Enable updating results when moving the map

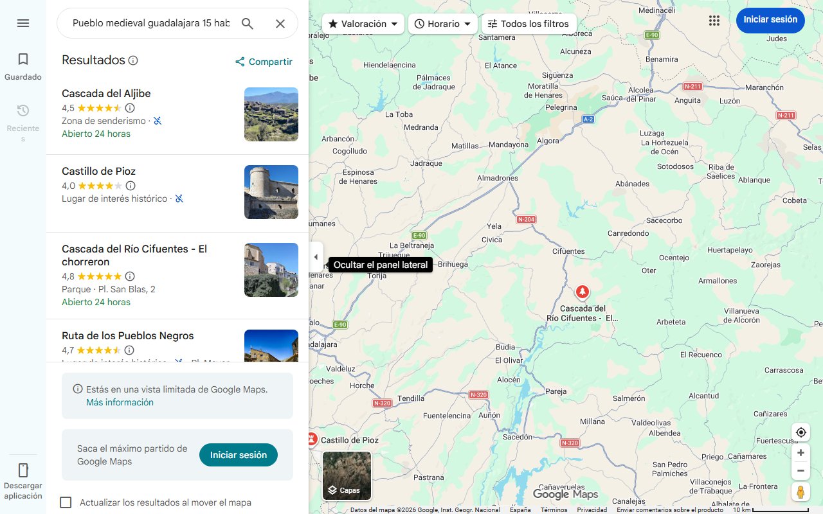[x=66, y=502]
